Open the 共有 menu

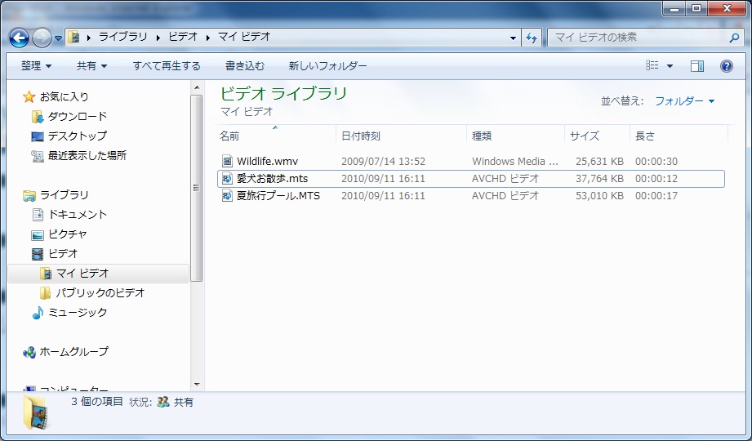(x=91, y=66)
